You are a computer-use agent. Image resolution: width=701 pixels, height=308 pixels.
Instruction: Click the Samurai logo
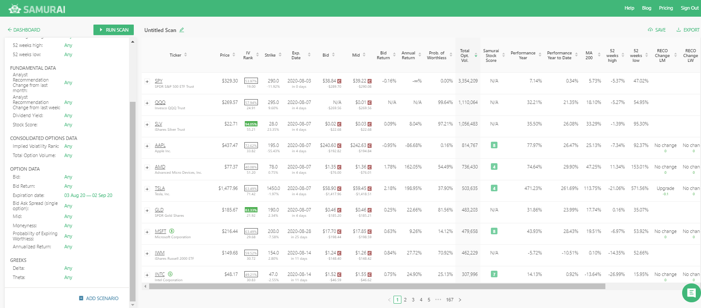[36, 9]
